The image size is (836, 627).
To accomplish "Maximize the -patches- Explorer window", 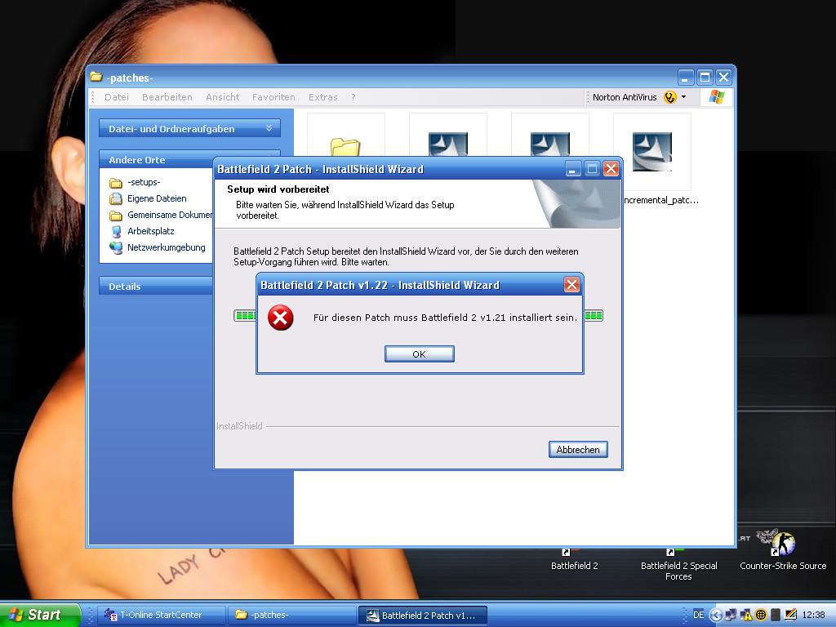I will pyautogui.click(x=705, y=78).
